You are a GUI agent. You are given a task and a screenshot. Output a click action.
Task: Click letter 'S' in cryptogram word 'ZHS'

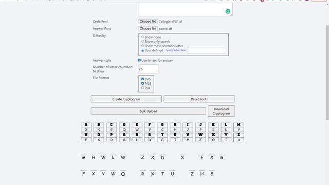(212, 174)
